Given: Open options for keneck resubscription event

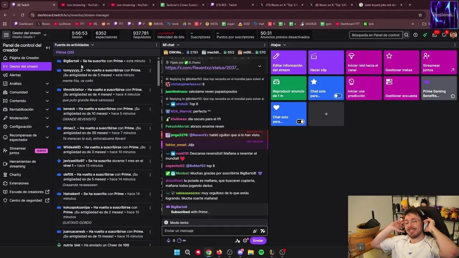Looking at the screenshot, I should click(x=150, y=109).
